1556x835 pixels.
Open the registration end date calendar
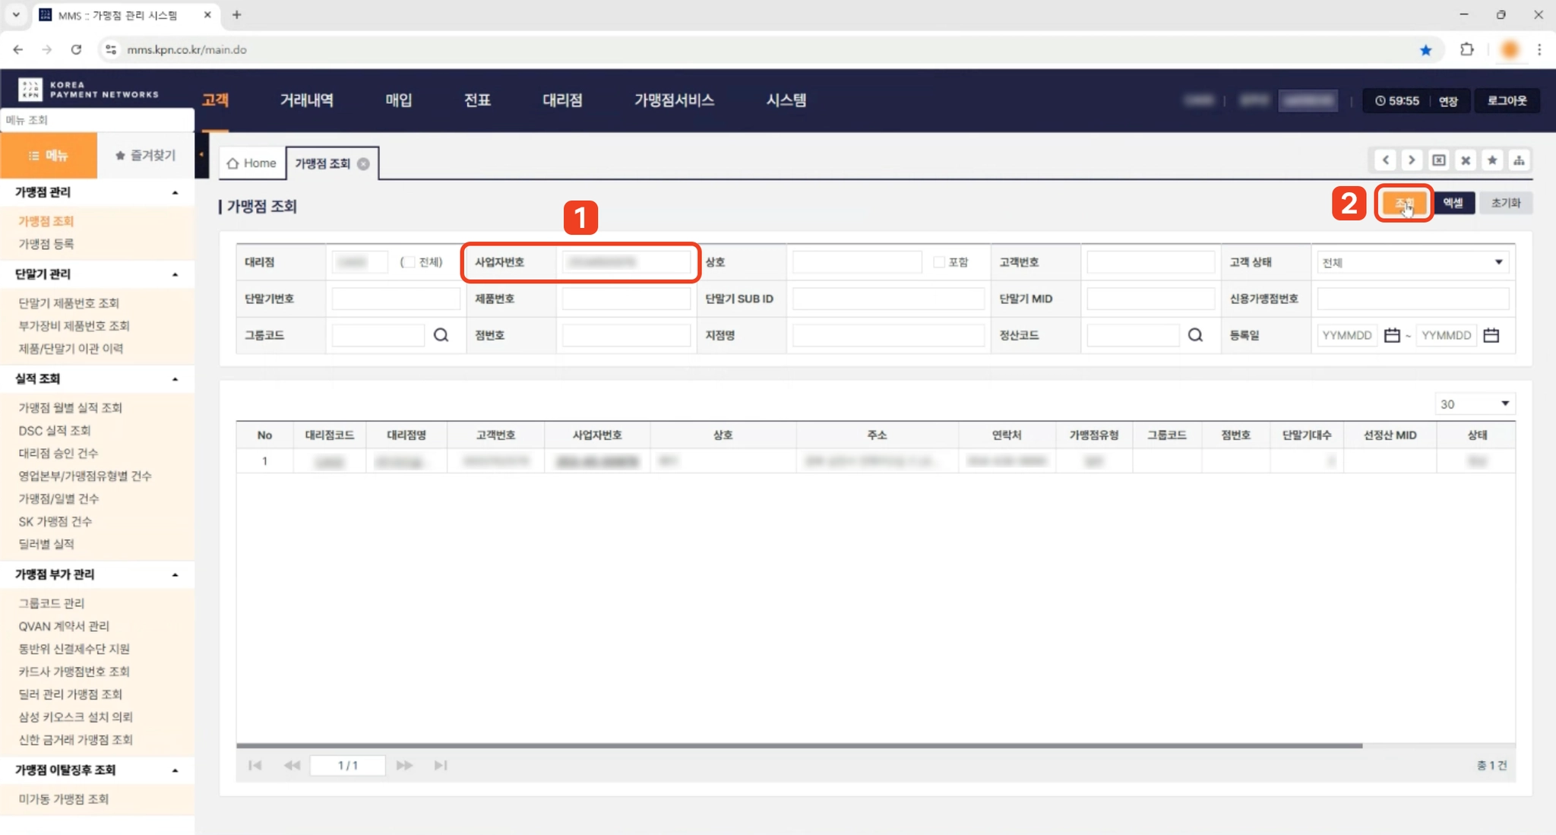click(x=1491, y=335)
